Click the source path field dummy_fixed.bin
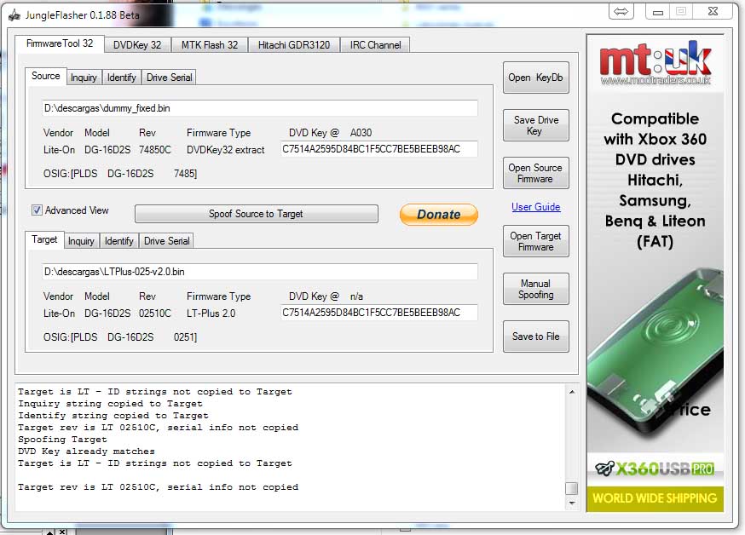Viewport: 745px width, 535px height. pos(260,108)
